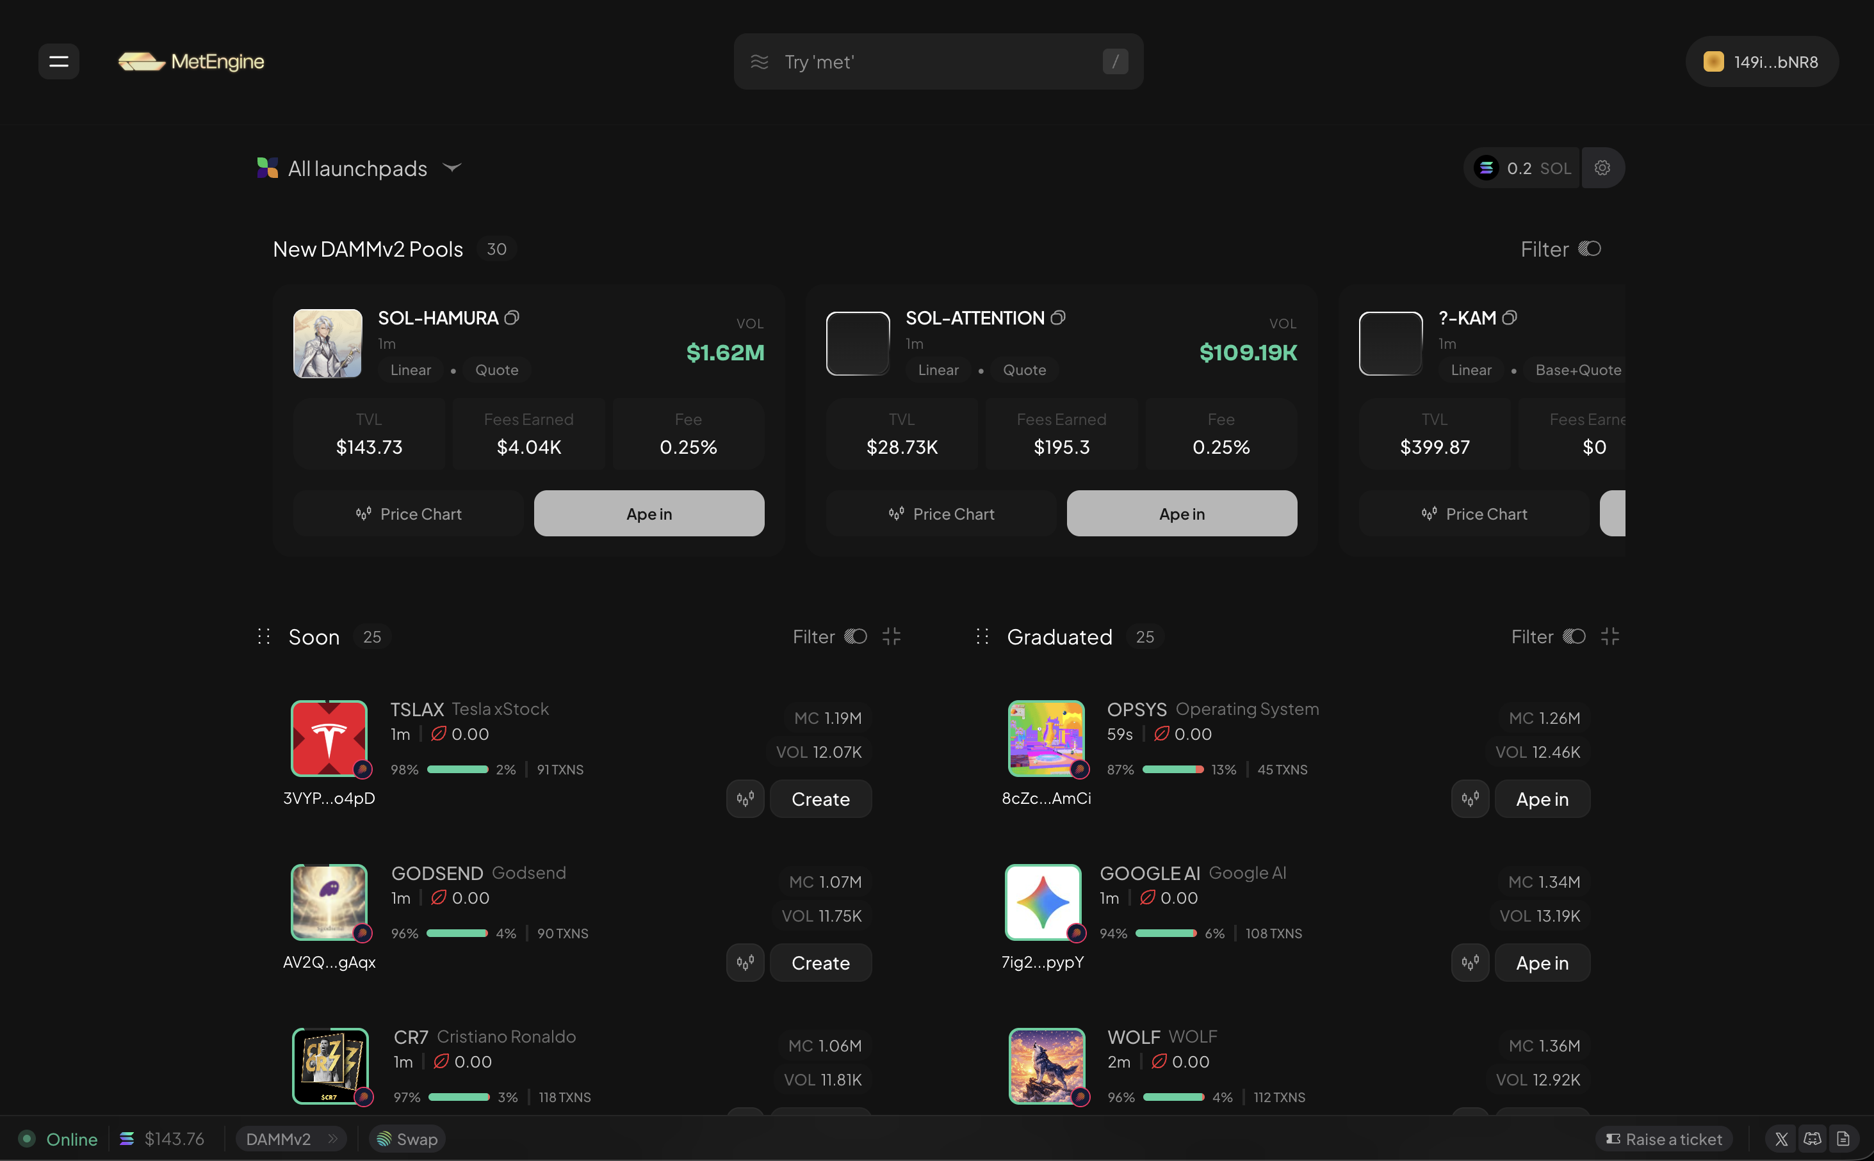1874x1161 pixels.
Task: Toggle the Soon list filter
Action: coord(830,637)
